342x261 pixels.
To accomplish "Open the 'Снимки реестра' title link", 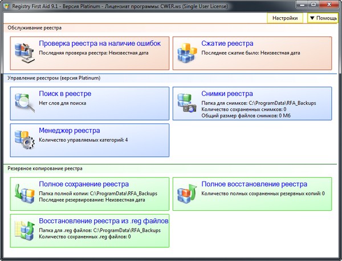I will point(227,94).
